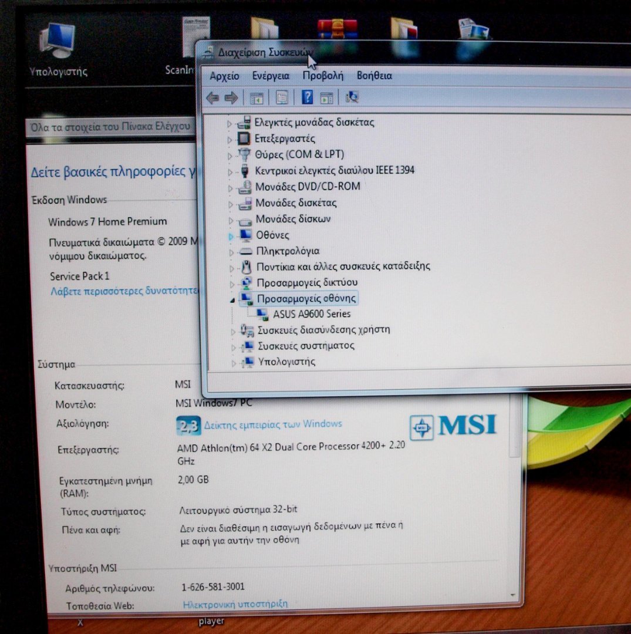
Task: Click the MSI logo in System window
Action: click(x=453, y=426)
